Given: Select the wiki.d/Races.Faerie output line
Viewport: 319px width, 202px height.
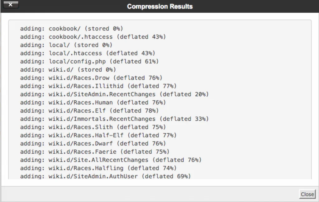Looking at the screenshot, I should [95, 151].
